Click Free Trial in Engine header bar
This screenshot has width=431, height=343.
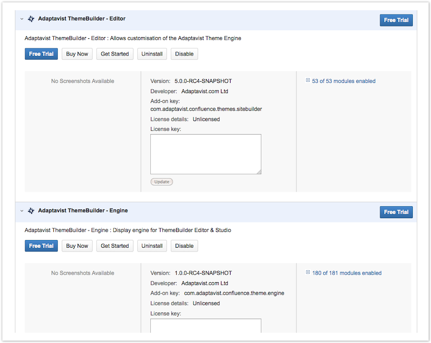[396, 212]
